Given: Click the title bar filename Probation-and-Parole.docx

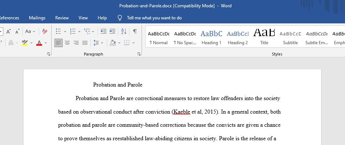Looking at the screenshot, I should click(146, 6).
